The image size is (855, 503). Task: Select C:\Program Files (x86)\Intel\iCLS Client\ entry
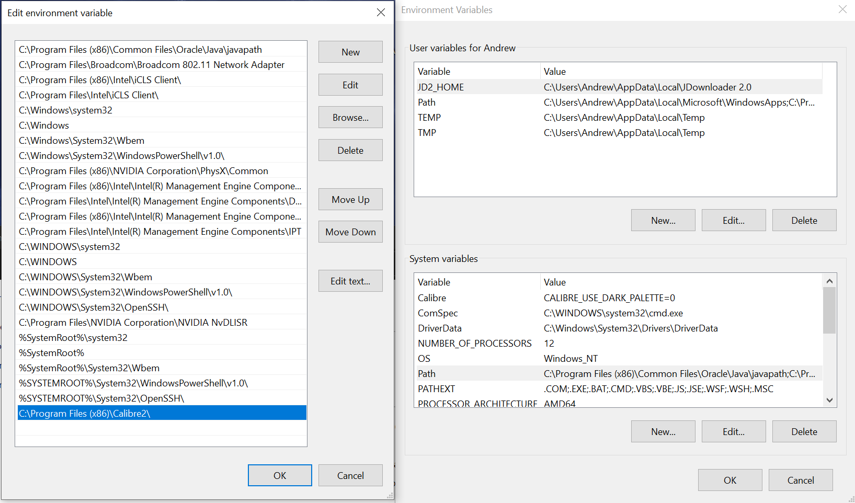tap(162, 79)
